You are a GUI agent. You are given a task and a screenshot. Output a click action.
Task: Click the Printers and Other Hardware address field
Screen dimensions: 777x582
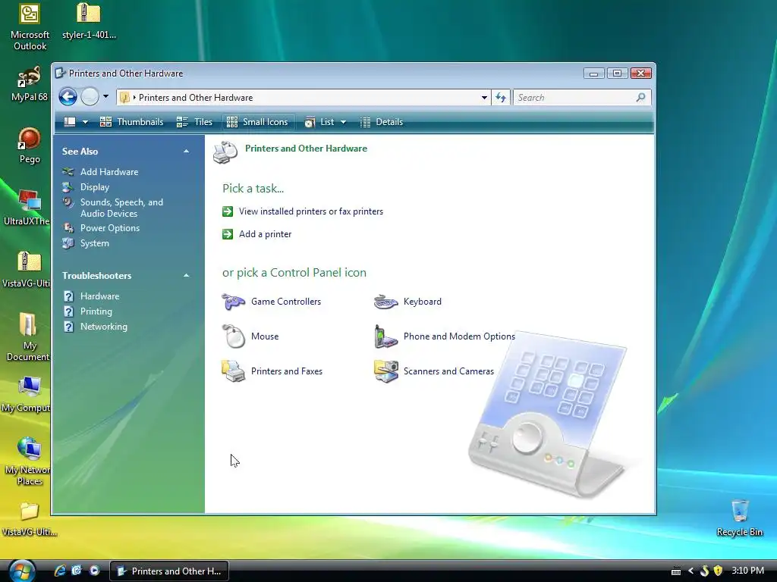pos(304,98)
